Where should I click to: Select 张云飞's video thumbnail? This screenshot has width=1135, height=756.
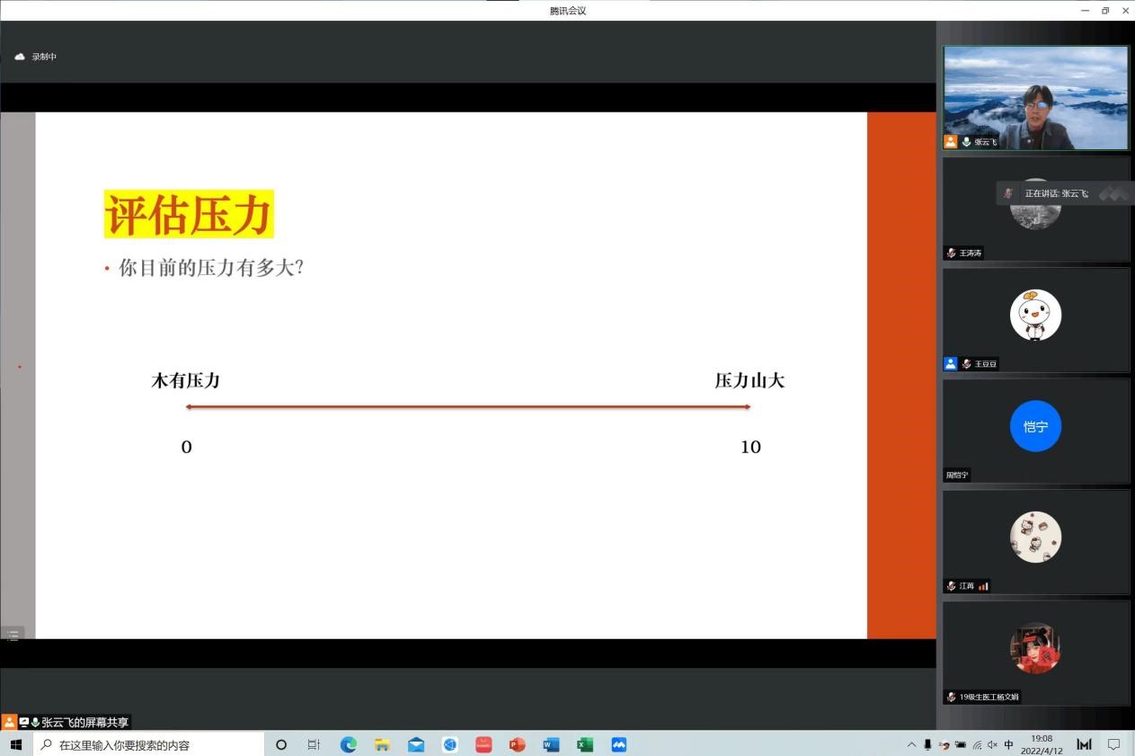click(1035, 97)
